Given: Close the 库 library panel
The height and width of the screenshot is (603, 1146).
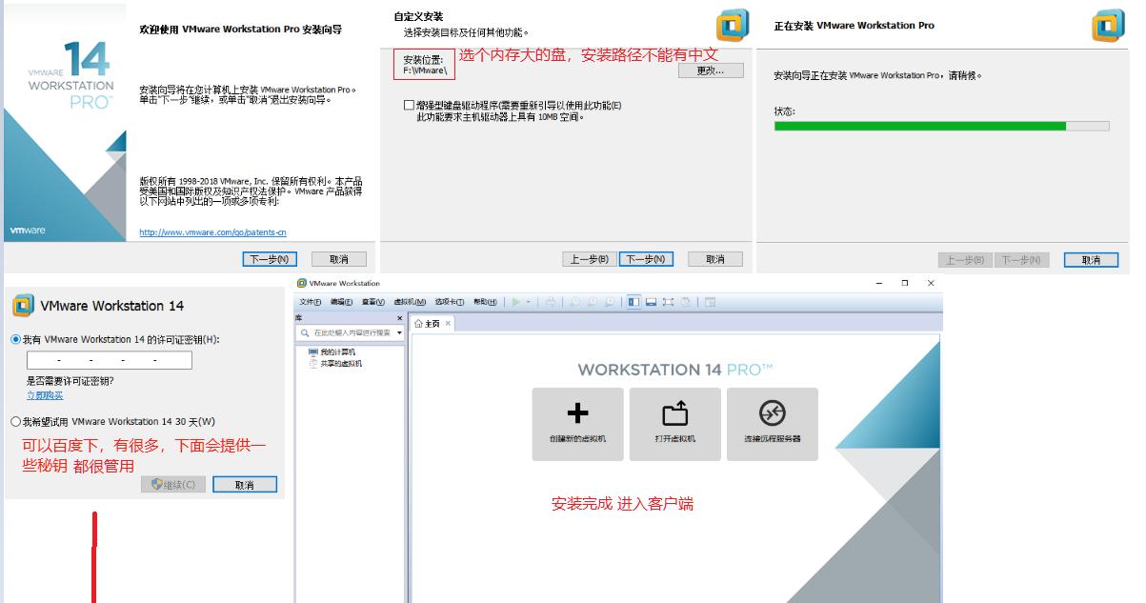Looking at the screenshot, I should pos(399,318).
